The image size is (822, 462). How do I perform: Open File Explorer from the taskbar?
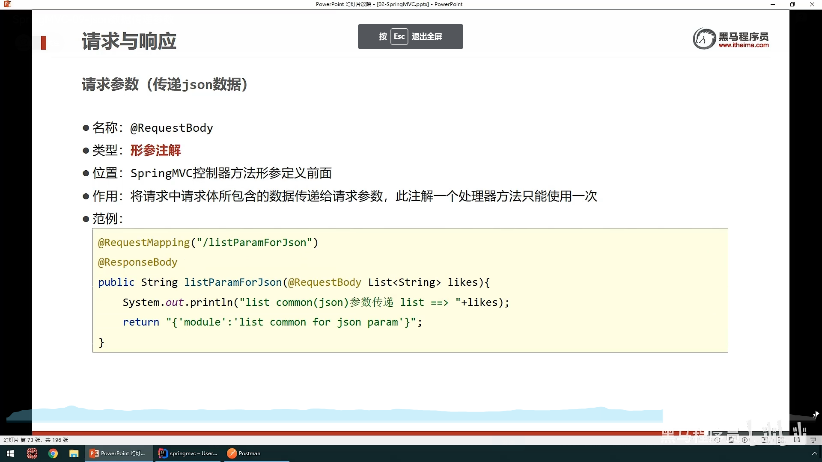click(x=74, y=453)
